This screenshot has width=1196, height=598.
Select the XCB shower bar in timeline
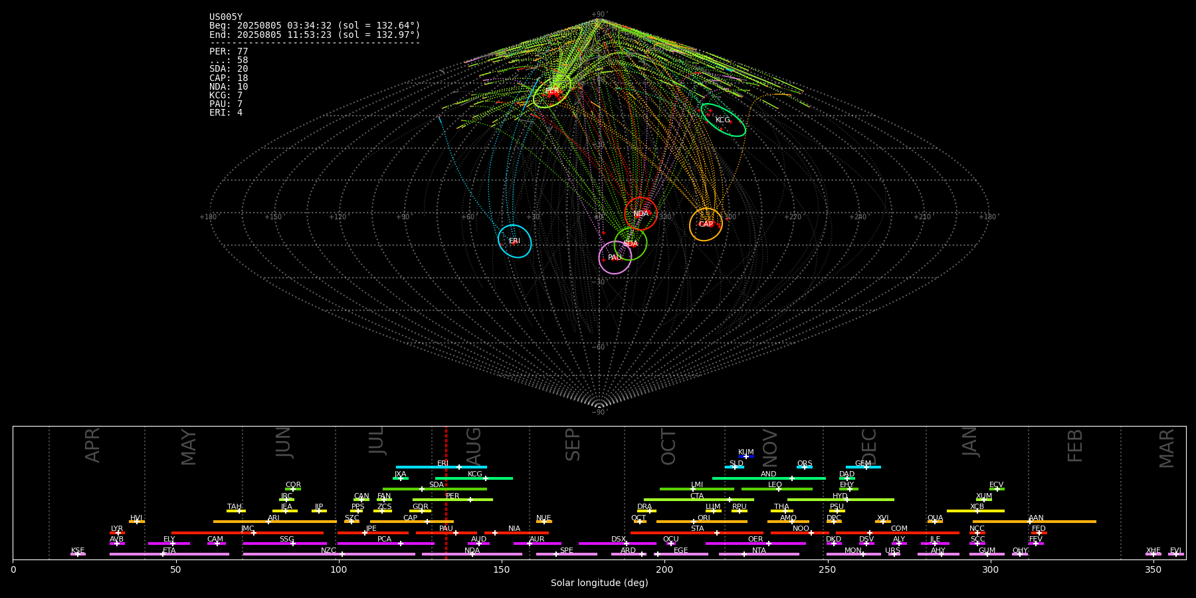975,511
